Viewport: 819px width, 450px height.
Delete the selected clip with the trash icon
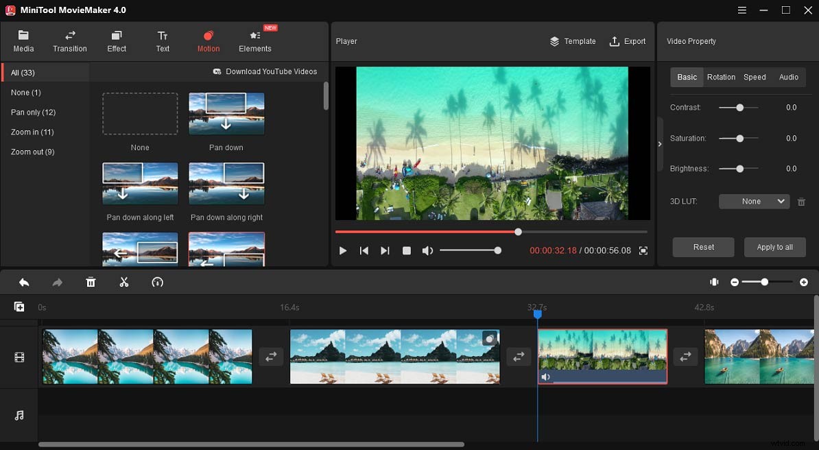[x=91, y=282]
